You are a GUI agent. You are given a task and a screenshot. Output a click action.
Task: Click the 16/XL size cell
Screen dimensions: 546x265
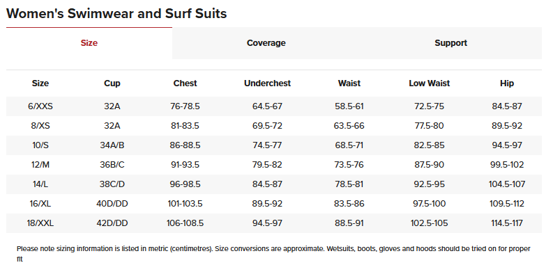40,204
